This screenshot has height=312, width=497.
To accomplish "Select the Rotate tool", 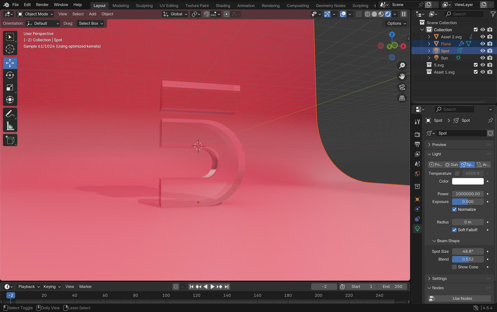I will [10, 76].
